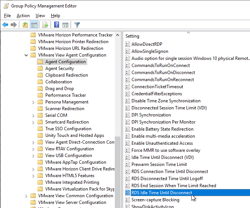Select VMware Virtualization Pack for Skype folder
The image size is (250, 208).
[80, 189]
